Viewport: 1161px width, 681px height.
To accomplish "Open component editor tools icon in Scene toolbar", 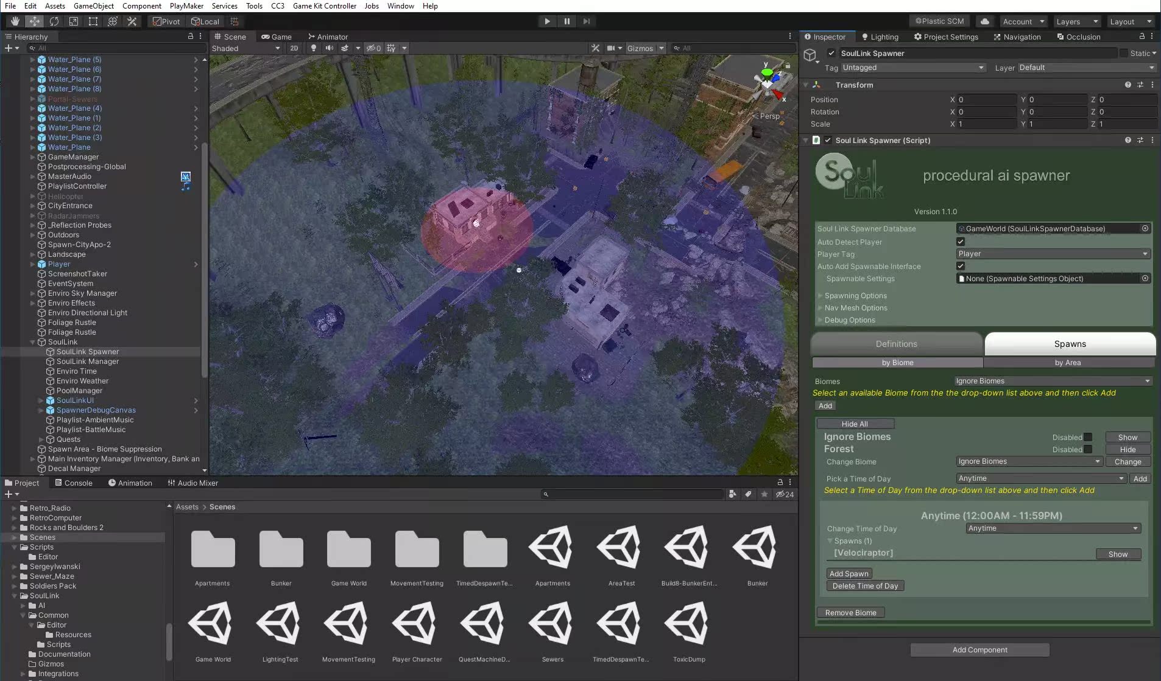I will (x=595, y=48).
